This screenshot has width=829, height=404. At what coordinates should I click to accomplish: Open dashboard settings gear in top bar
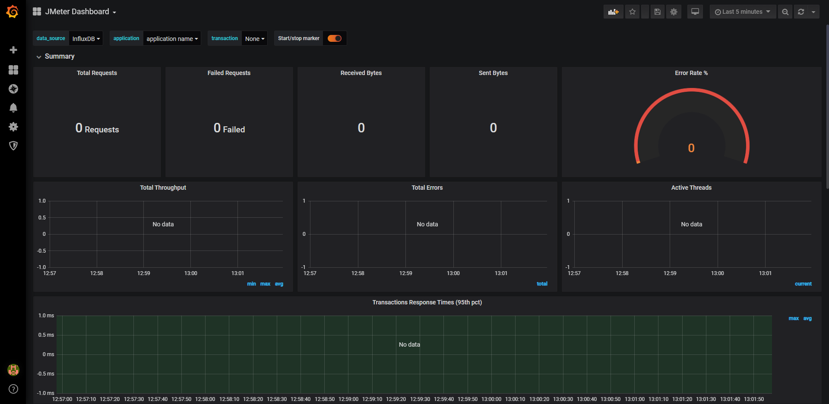[674, 12]
